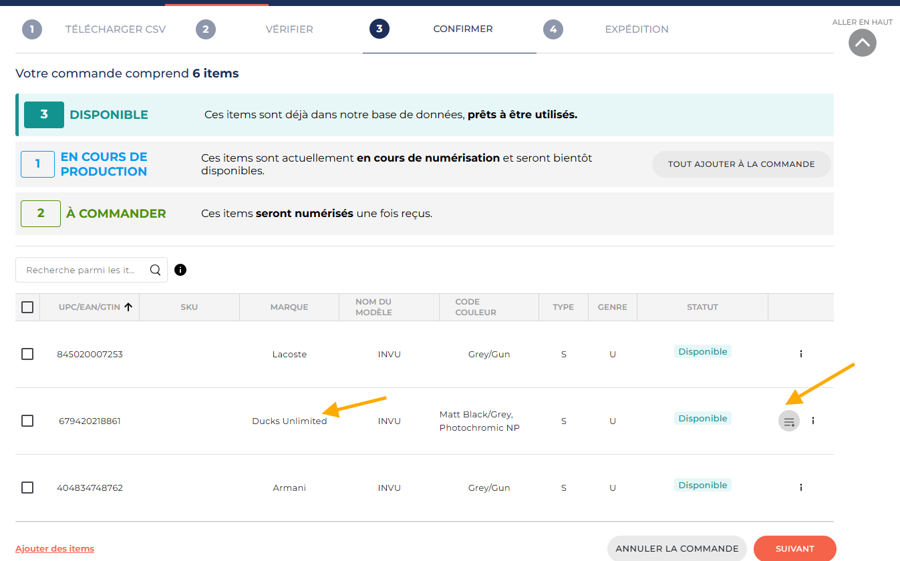The width and height of the screenshot is (900, 561).
Task: Check the Lacoste item checkbox
Action: [27, 354]
